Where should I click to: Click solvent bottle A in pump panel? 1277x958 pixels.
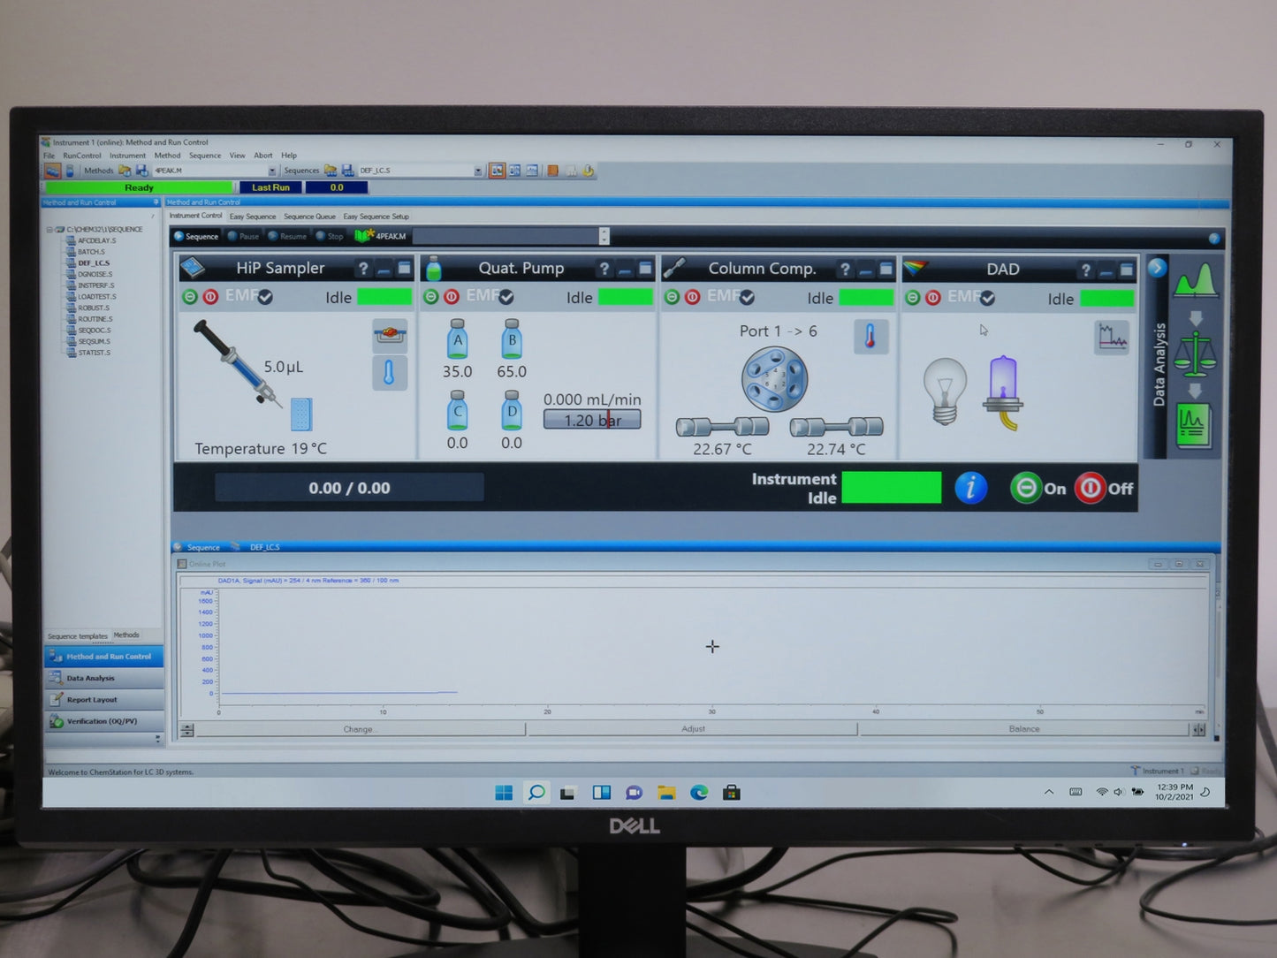pos(457,338)
